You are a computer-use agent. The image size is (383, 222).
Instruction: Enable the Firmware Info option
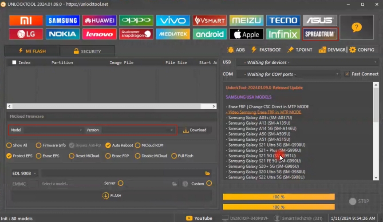coord(38,145)
